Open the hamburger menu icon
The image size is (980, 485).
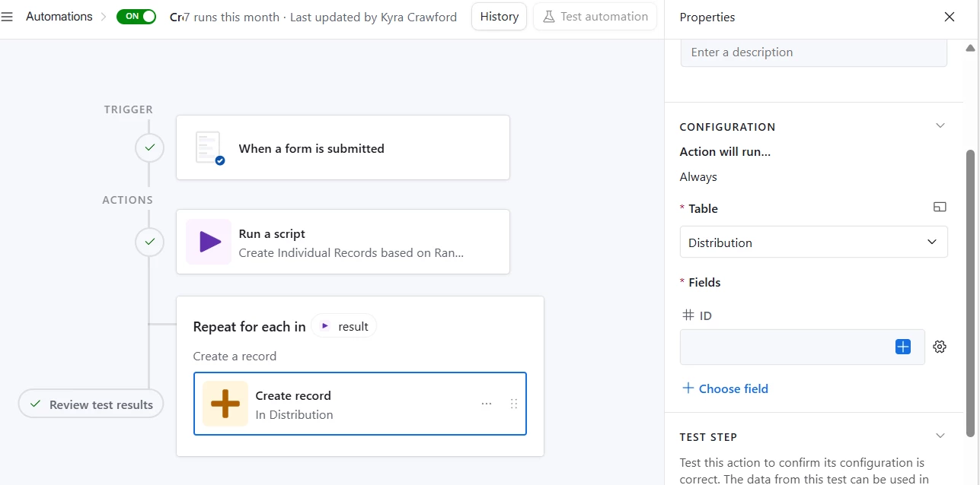(x=7, y=17)
